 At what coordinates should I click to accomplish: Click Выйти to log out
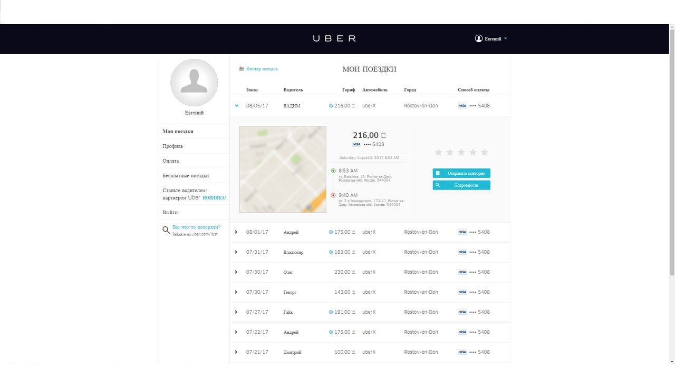click(170, 212)
